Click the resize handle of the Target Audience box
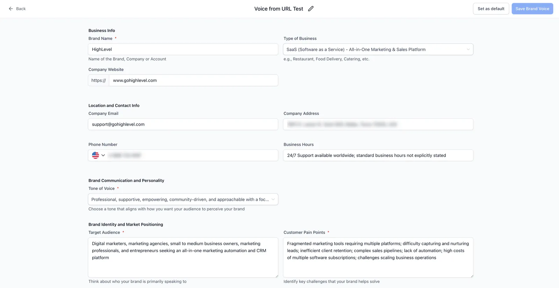The height and width of the screenshot is (288, 559). coord(276,276)
